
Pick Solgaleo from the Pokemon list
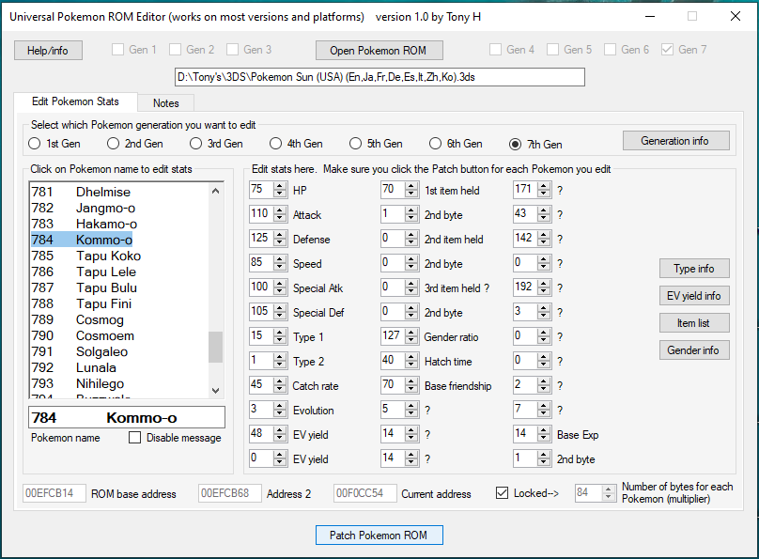click(105, 351)
